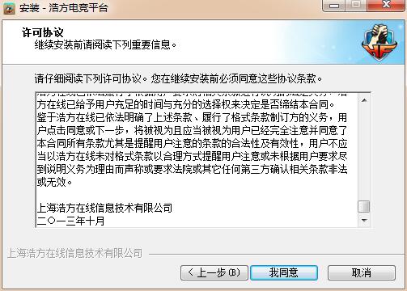
Task: Click the 继续安装前请阅读下列重要信息 subtitle
Action: coord(105,44)
